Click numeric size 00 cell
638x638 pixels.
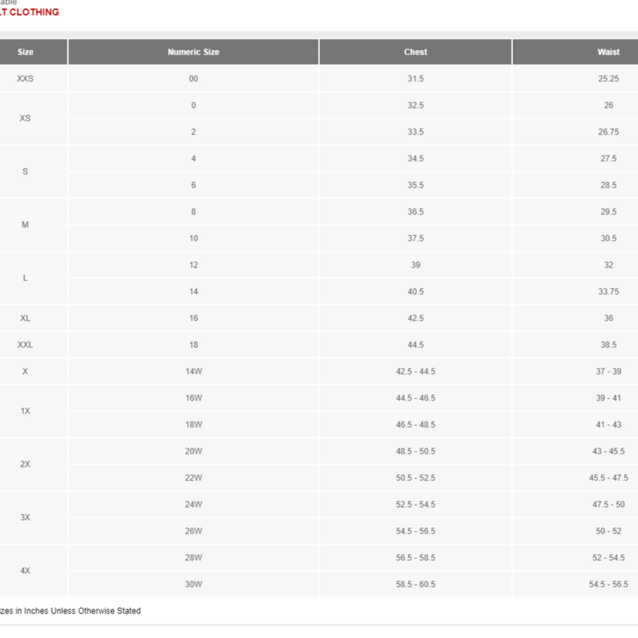193,79
